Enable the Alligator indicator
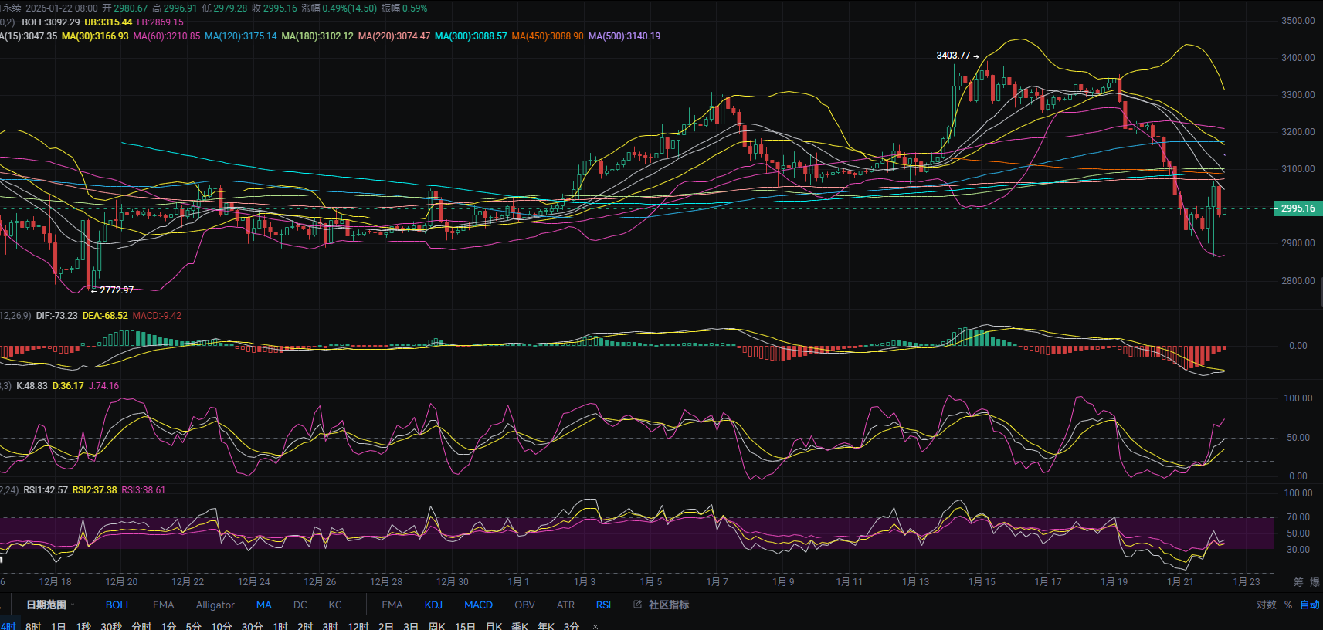The image size is (1323, 630). pos(215,605)
